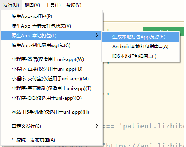Open iOS本地打包指南...(I)

(x=140, y=56)
